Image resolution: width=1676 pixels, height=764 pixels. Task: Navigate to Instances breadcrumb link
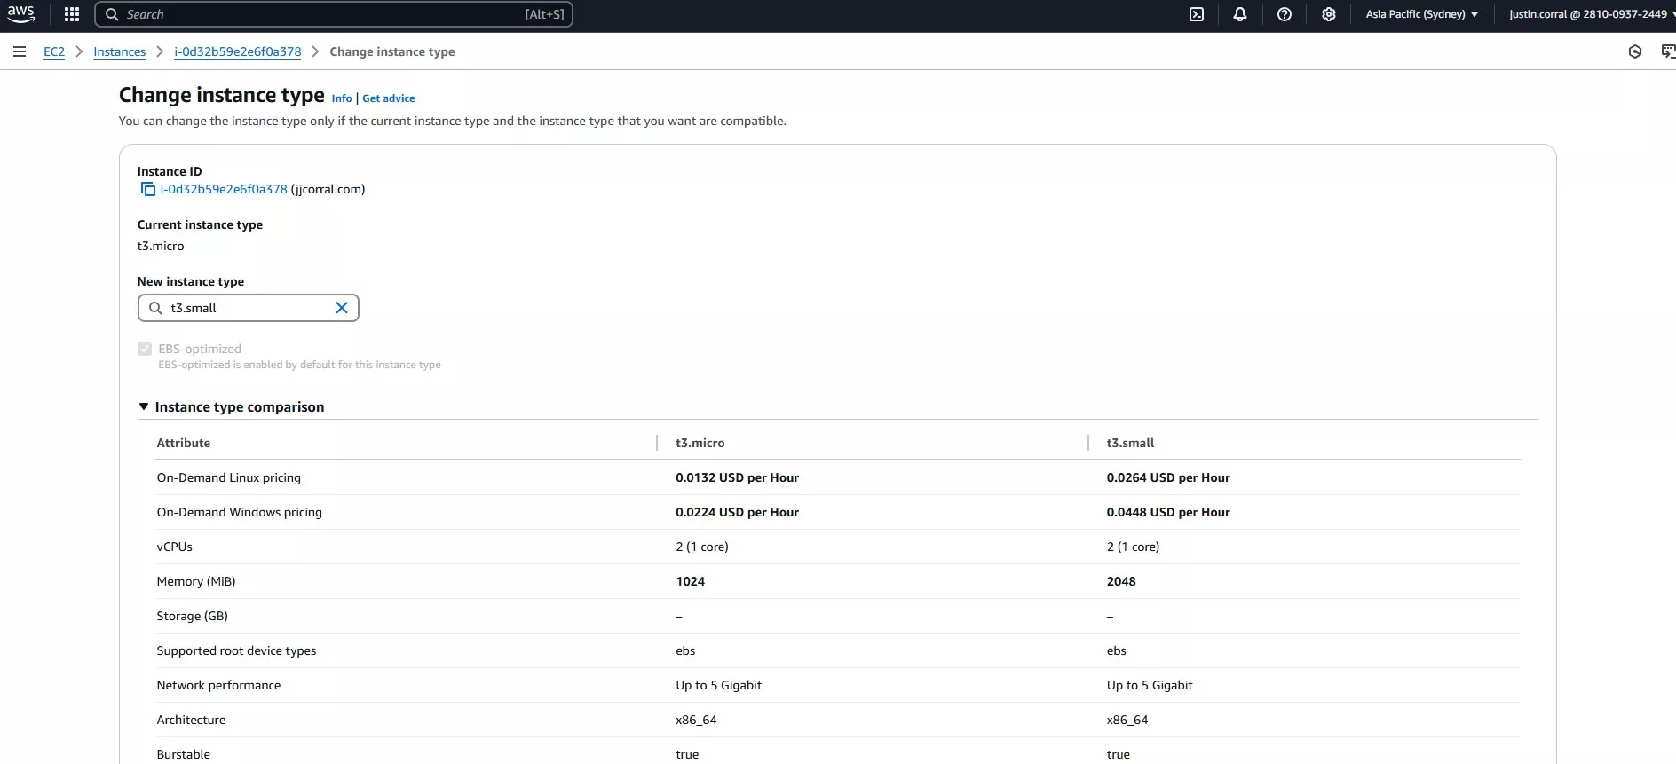pyautogui.click(x=119, y=51)
